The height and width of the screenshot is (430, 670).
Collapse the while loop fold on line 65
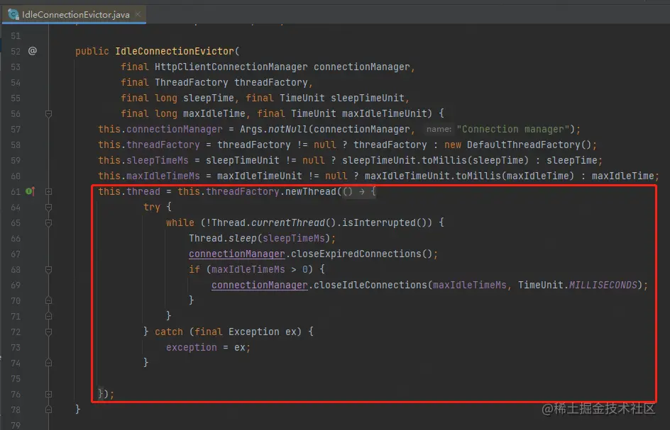click(x=49, y=222)
